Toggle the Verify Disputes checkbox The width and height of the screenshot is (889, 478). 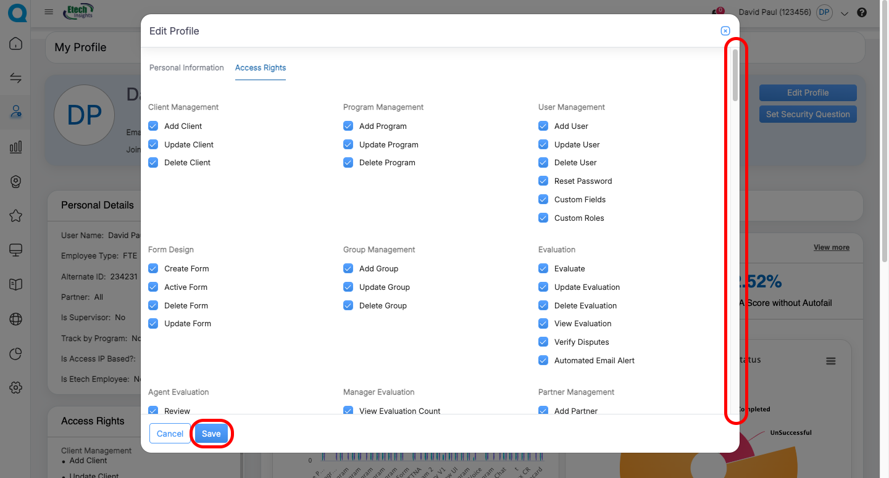click(x=543, y=342)
